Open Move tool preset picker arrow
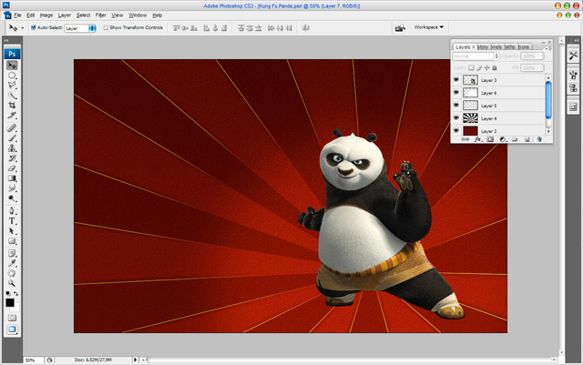583x365 pixels. click(22, 28)
